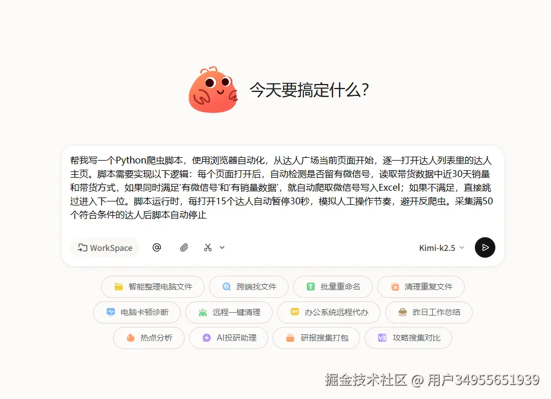Click the scissors screenshot icon

208,247
